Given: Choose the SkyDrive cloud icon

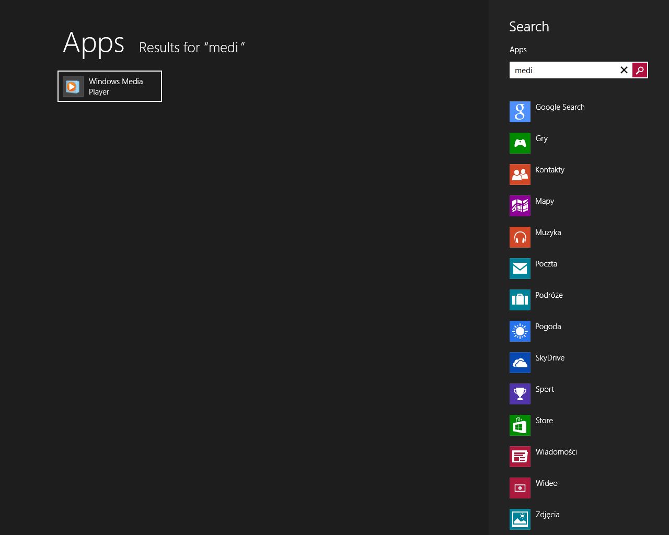Looking at the screenshot, I should (x=520, y=363).
